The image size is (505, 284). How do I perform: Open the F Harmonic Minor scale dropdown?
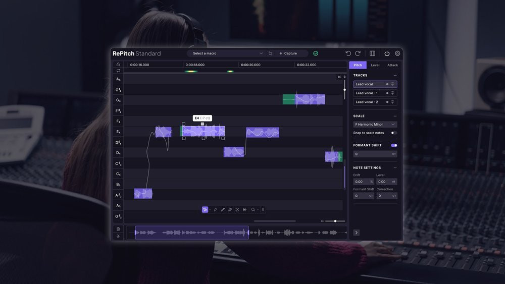pyautogui.click(x=375, y=125)
